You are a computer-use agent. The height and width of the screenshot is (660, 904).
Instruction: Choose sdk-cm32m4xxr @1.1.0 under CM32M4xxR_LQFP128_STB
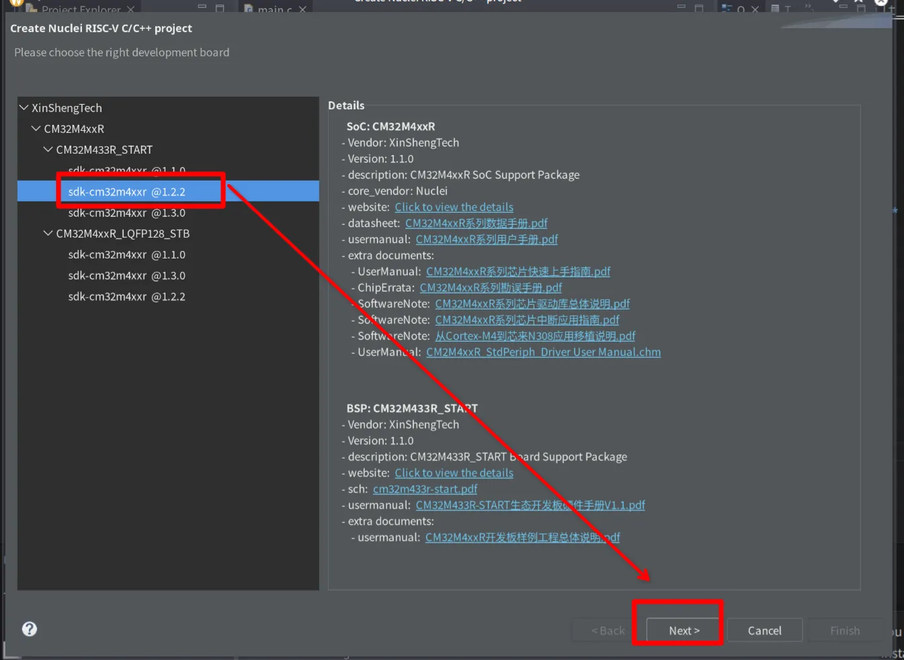point(126,255)
